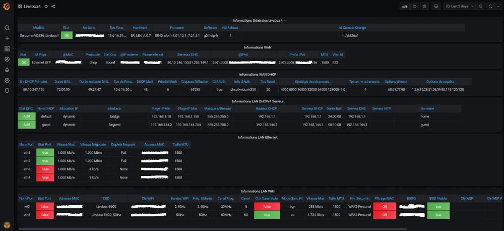Sort table by the Modèle column header
This screenshot has height=231, width=504.
(39, 28)
